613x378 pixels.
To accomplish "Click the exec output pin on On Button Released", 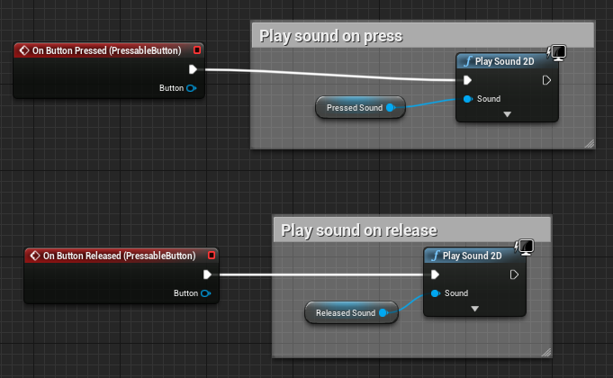I will (x=207, y=274).
